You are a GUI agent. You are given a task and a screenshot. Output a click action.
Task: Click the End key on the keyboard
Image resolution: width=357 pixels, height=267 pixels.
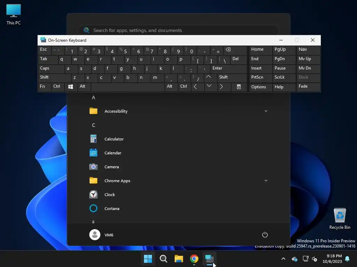click(261, 60)
